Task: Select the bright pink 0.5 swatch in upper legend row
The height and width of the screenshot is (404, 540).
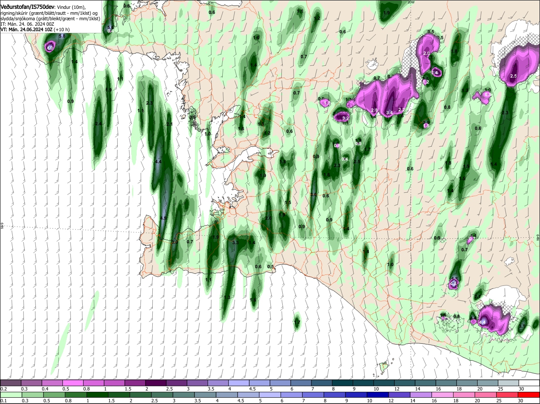Action: [74, 383]
